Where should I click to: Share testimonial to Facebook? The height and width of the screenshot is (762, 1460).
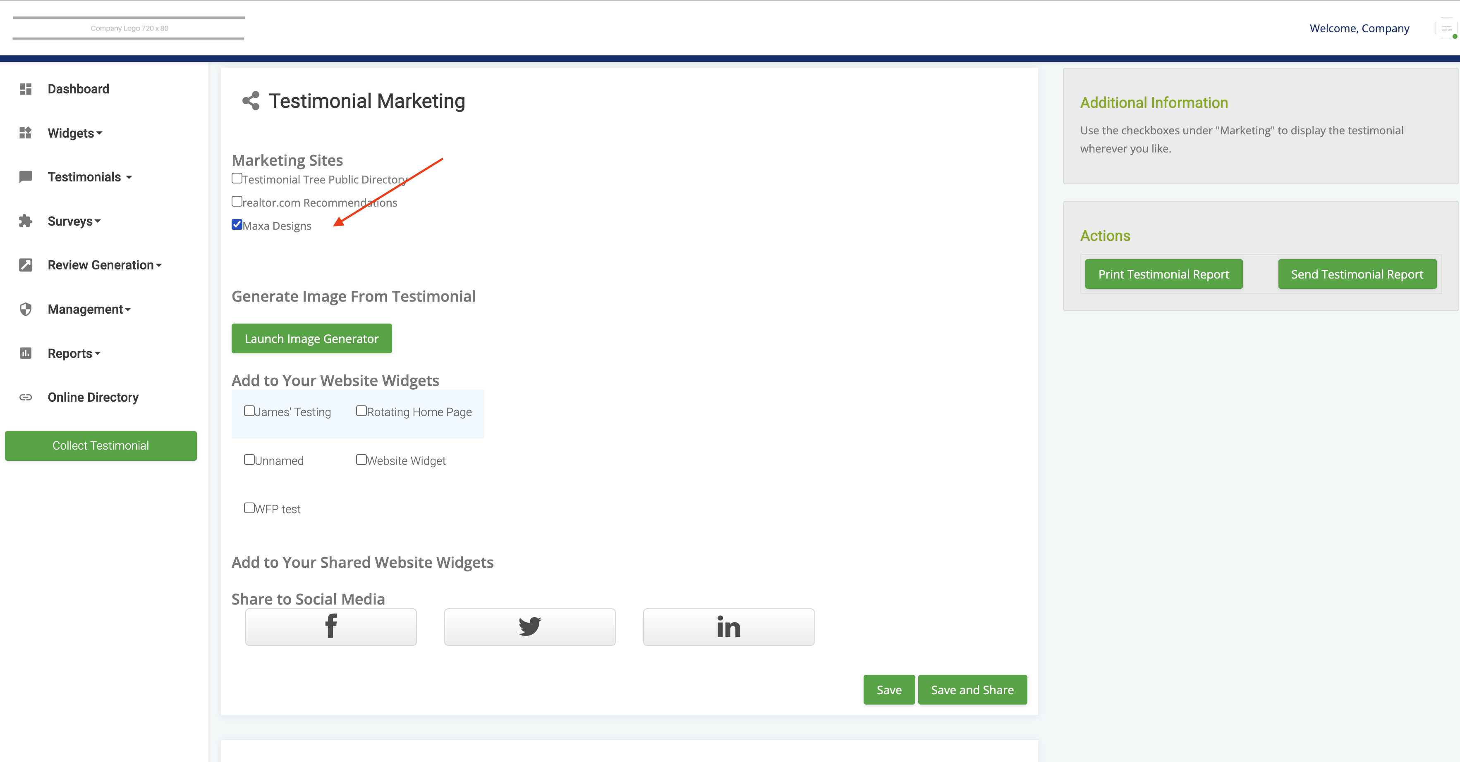pyautogui.click(x=330, y=627)
